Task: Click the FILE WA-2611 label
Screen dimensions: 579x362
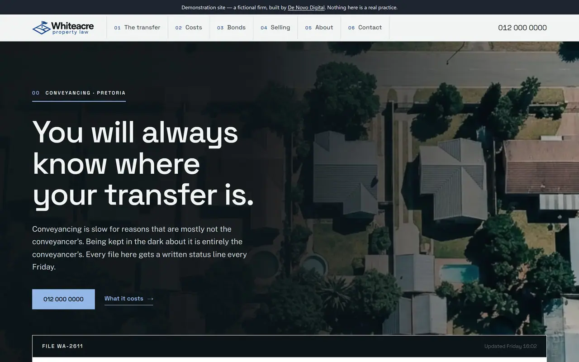Action: coord(62,346)
